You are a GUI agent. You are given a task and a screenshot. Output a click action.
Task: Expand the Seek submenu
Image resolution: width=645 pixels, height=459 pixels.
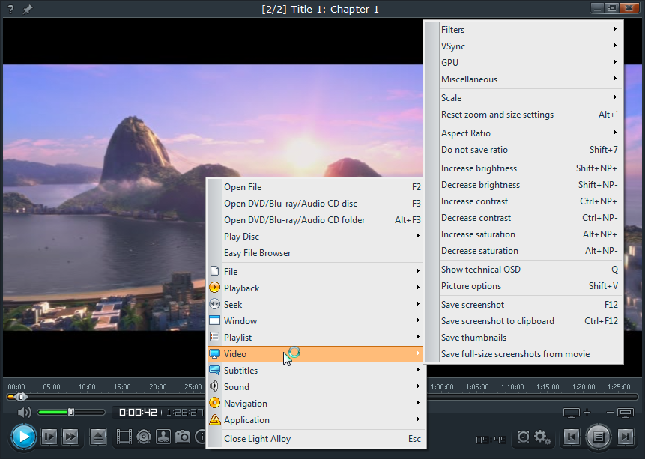click(315, 304)
